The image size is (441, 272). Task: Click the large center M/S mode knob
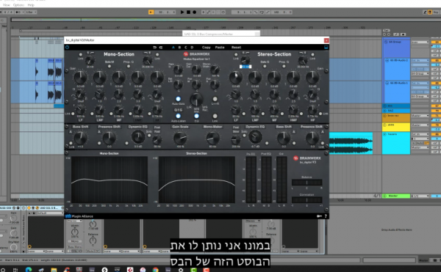tap(196, 99)
